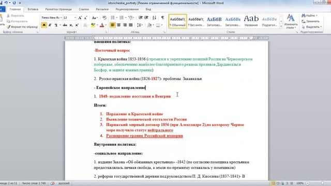Apply the Подзаголовок style

269,21
